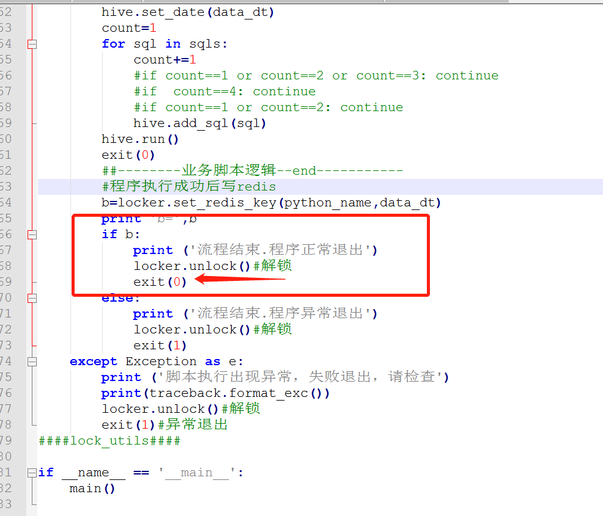Collapse the 'for sql in sqls' fold marker

pos(32,45)
